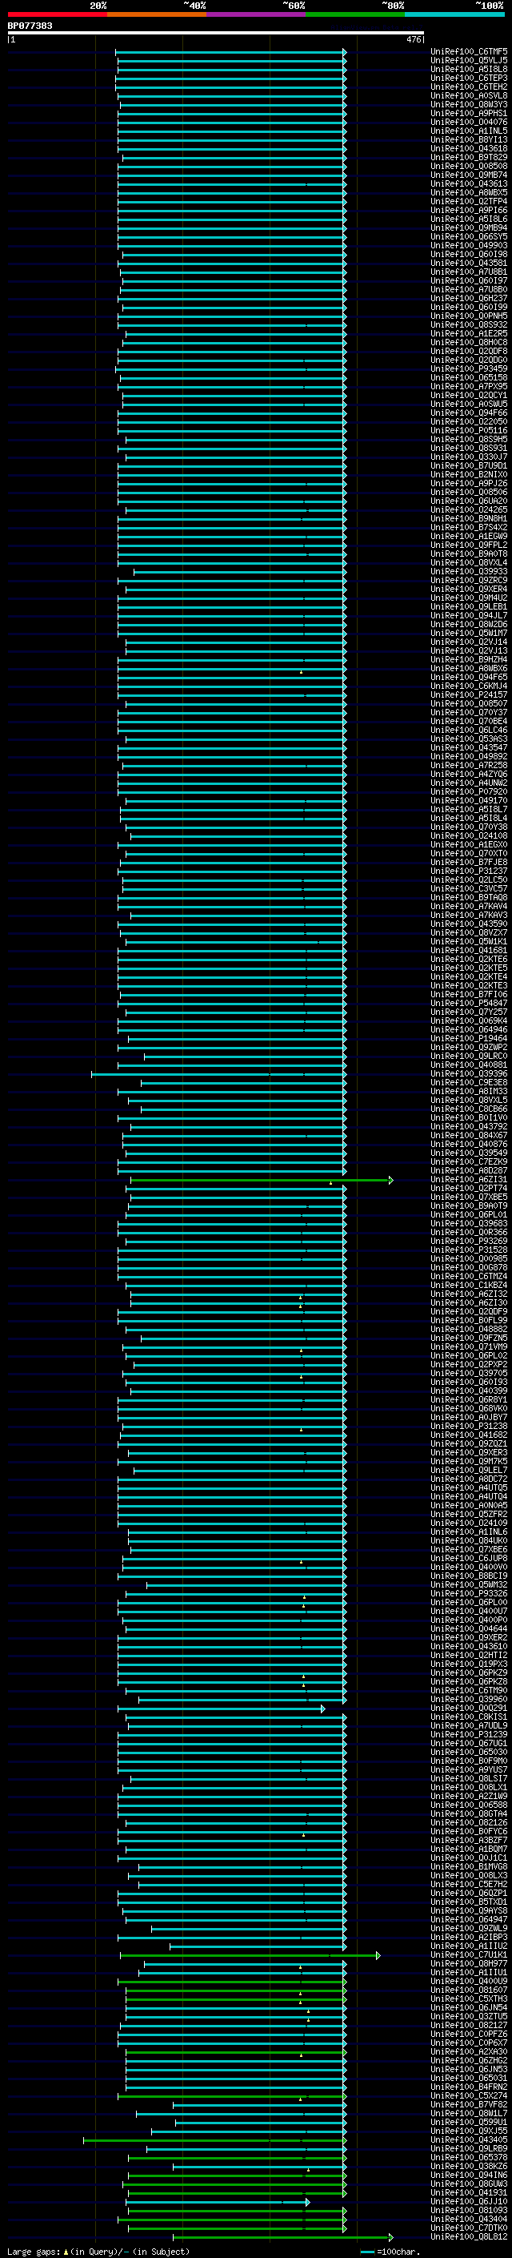Click the query end position 476

[x=414, y=39]
